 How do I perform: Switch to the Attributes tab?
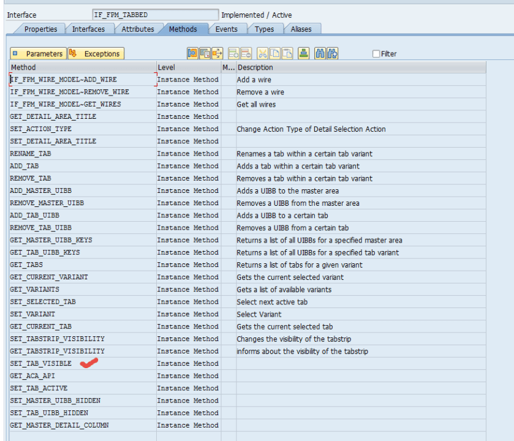pyautogui.click(x=138, y=29)
